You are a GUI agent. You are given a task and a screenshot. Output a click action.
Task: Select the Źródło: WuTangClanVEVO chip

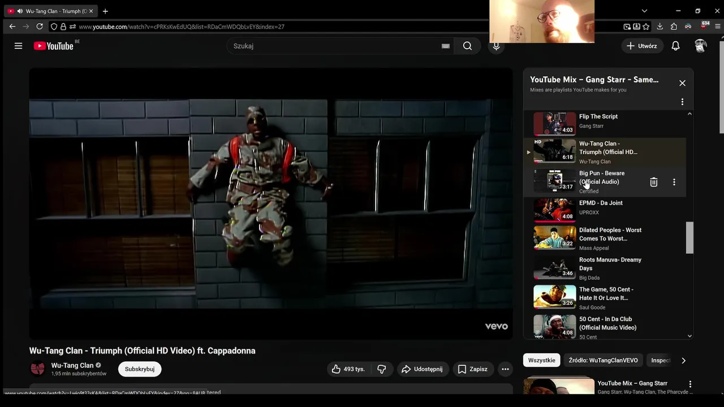[x=603, y=360]
